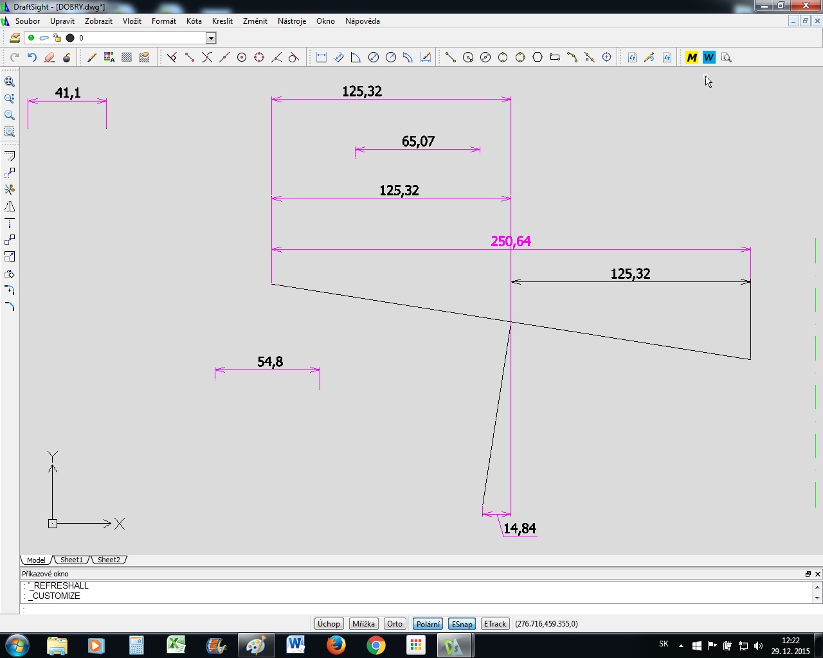Image resolution: width=823 pixels, height=658 pixels.
Task: Select the linear dimension tool
Action: pyautogui.click(x=321, y=57)
